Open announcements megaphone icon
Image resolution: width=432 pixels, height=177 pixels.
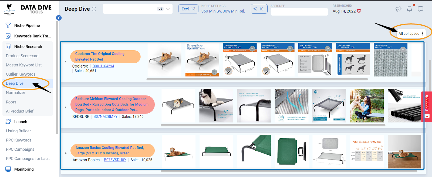(399, 9)
